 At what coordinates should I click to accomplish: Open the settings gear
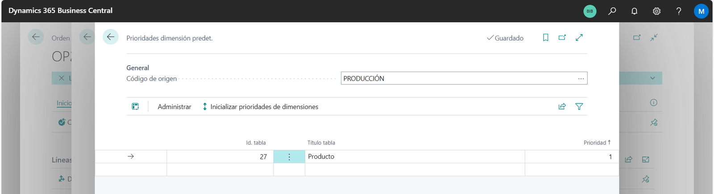656,11
